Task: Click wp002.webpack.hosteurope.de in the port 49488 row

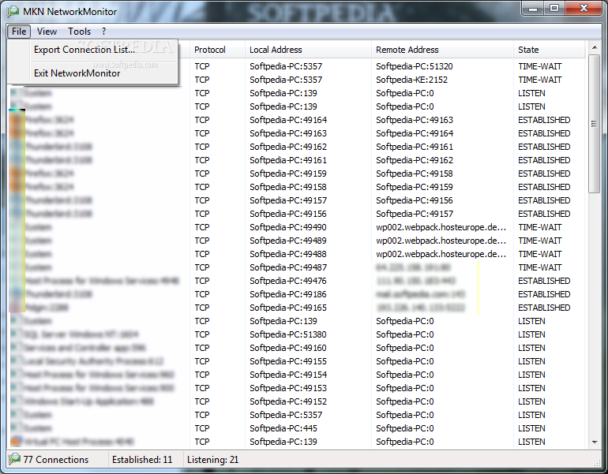Action: coord(441,254)
